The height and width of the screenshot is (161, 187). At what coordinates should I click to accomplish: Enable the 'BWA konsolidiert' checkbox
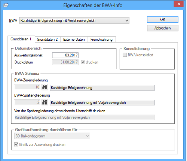[125, 55]
